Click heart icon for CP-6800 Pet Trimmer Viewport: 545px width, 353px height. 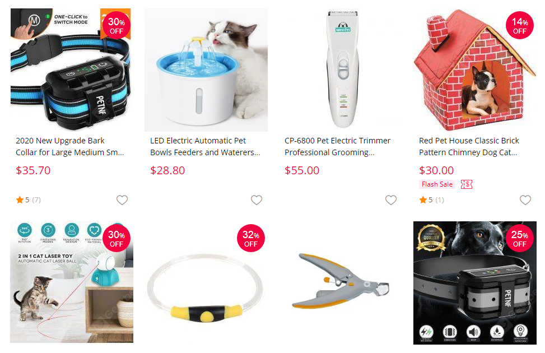pyautogui.click(x=391, y=200)
